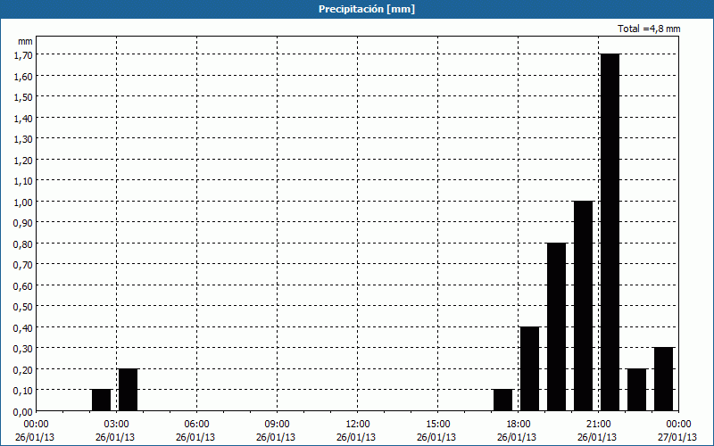Click the '0,10' y-axis label

[x=23, y=391]
